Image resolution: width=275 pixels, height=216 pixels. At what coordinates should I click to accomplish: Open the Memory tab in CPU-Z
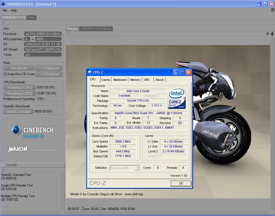(x=135, y=80)
